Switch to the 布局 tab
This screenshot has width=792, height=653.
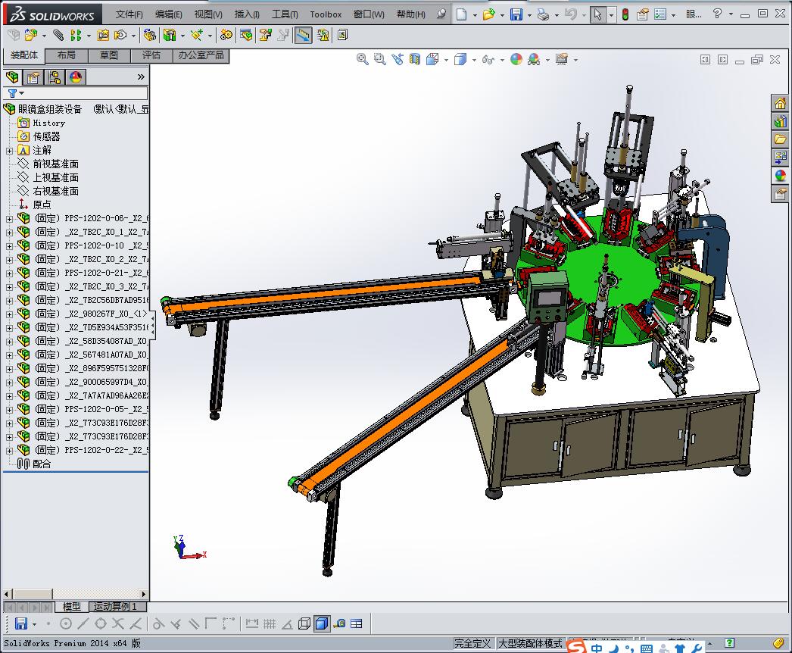[67, 55]
